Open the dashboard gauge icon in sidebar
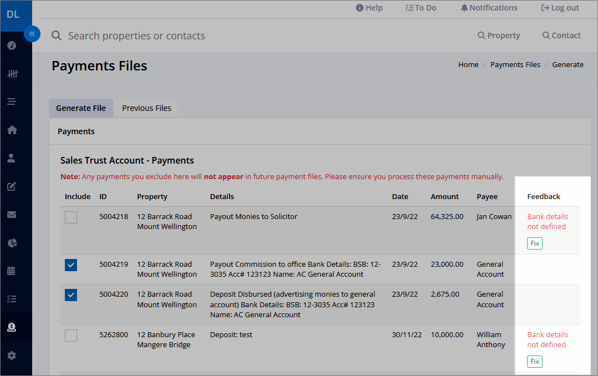 click(12, 45)
